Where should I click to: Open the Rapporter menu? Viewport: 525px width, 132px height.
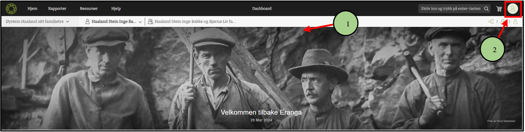click(x=57, y=9)
